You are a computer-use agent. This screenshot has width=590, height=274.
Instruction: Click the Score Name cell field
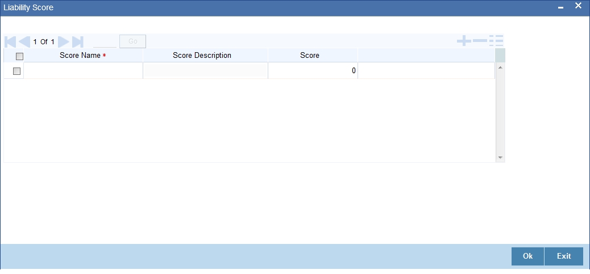(x=83, y=70)
